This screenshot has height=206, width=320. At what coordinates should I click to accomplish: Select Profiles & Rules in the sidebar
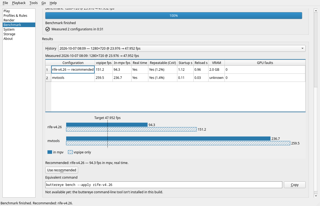pyautogui.click(x=19, y=15)
